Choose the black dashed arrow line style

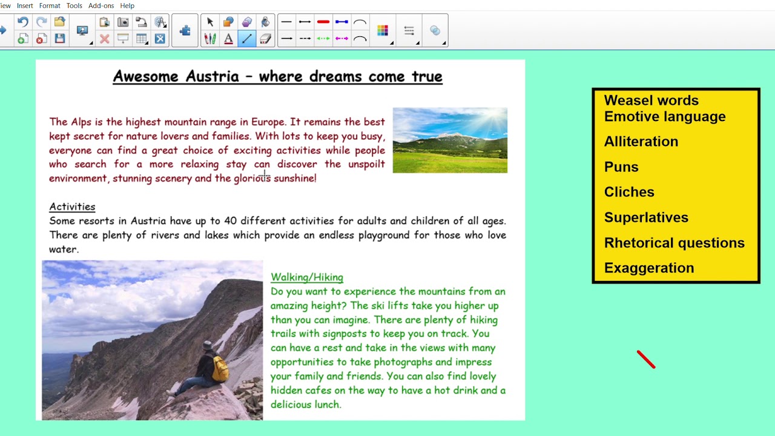305,39
